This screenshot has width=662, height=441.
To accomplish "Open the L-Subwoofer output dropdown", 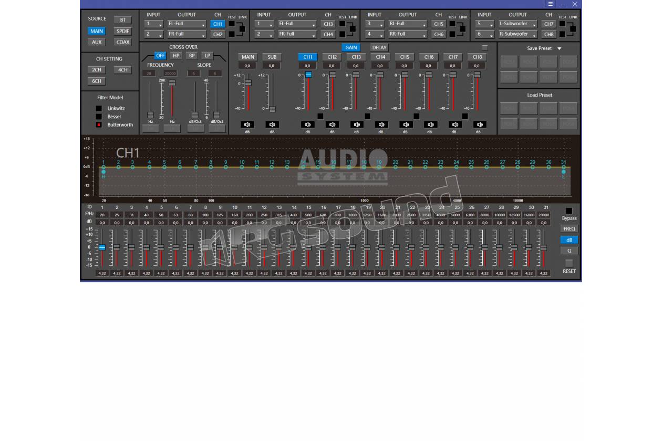I will (518, 24).
